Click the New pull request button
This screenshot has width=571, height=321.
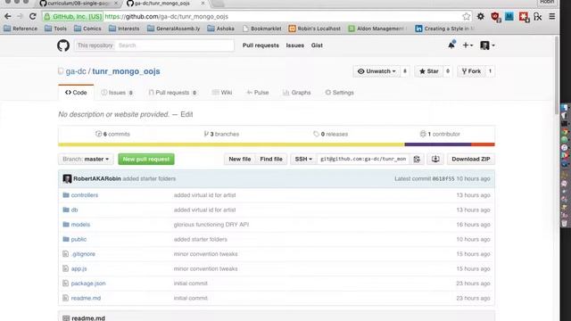tap(146, 159)
